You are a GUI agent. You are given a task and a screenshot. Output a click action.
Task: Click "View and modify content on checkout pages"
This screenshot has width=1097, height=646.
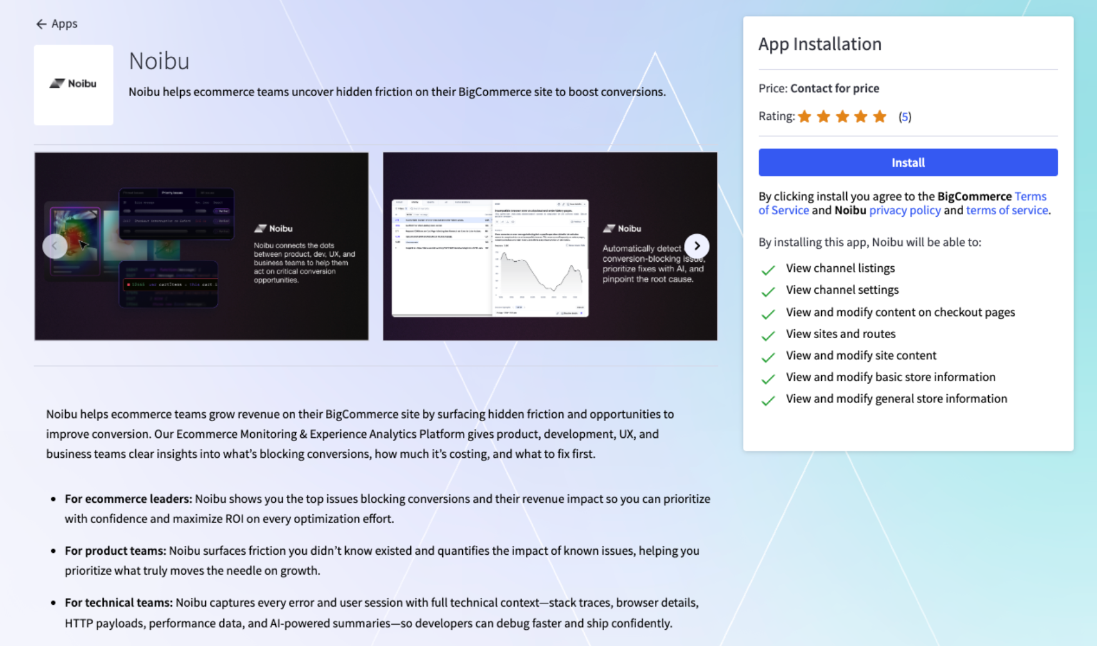(901, 312)
